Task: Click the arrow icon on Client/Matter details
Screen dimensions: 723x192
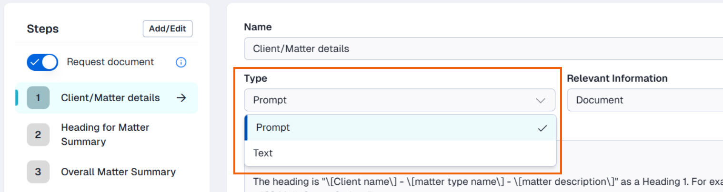Action: pyautogui.click(x=181, y=98)
